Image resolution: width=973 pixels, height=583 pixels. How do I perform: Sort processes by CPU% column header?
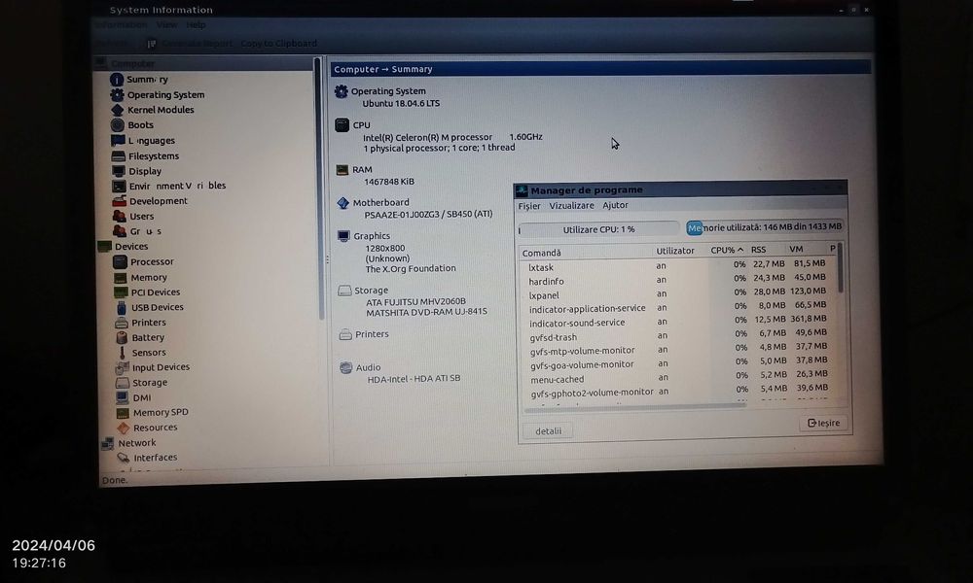727,250
